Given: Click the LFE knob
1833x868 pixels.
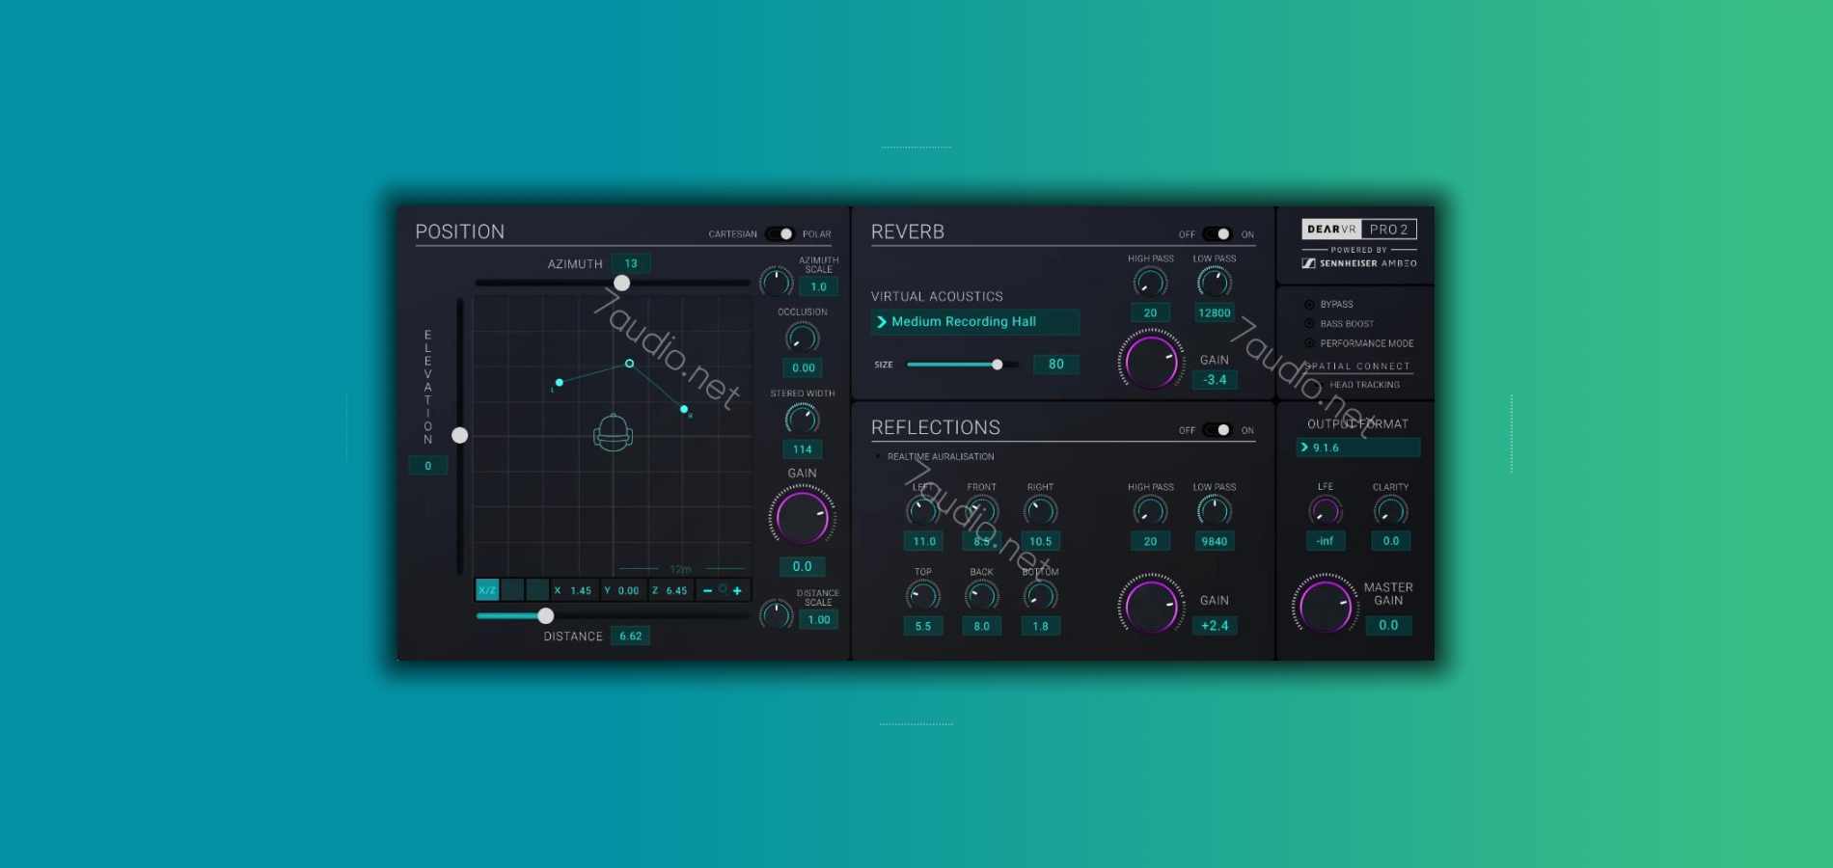Looking at the screenshot, I should pos(1326,511).
